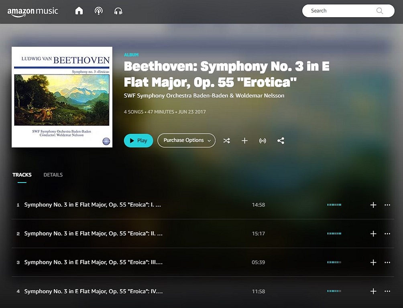403x308 pixels.
Task: Toggle shuffle for the album
Action: [227, 141]
